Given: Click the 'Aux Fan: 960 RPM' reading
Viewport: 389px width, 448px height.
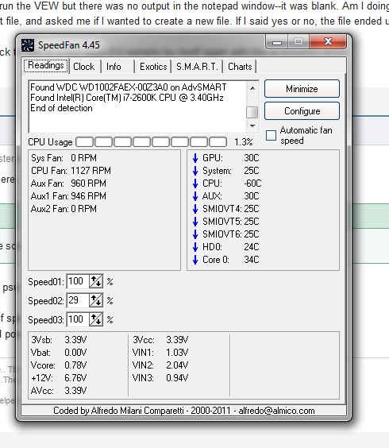Looking at the screenshot, I should pyautogui.click(x=68, y=183).
